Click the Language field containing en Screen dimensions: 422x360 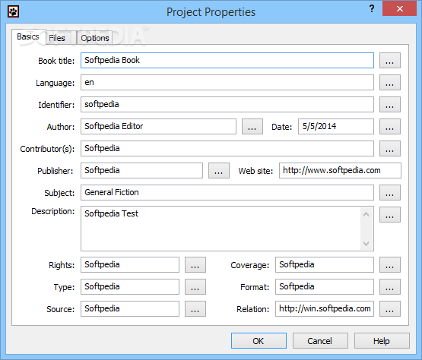tap(227, 82)
